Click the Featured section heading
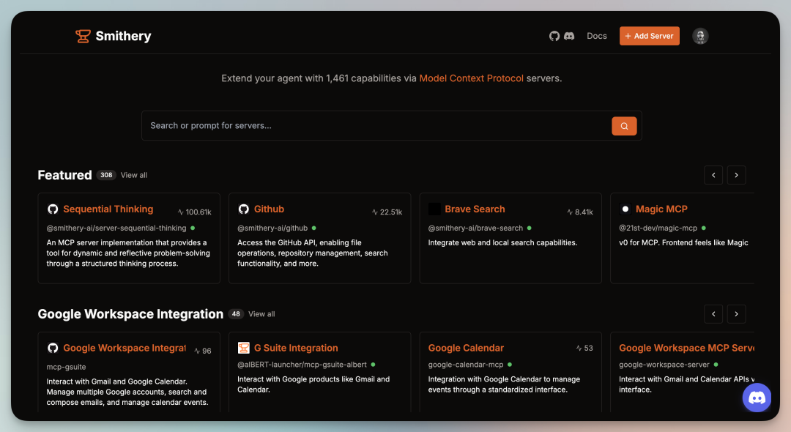This screenshot has height=432, width=791. click(64, 175)
